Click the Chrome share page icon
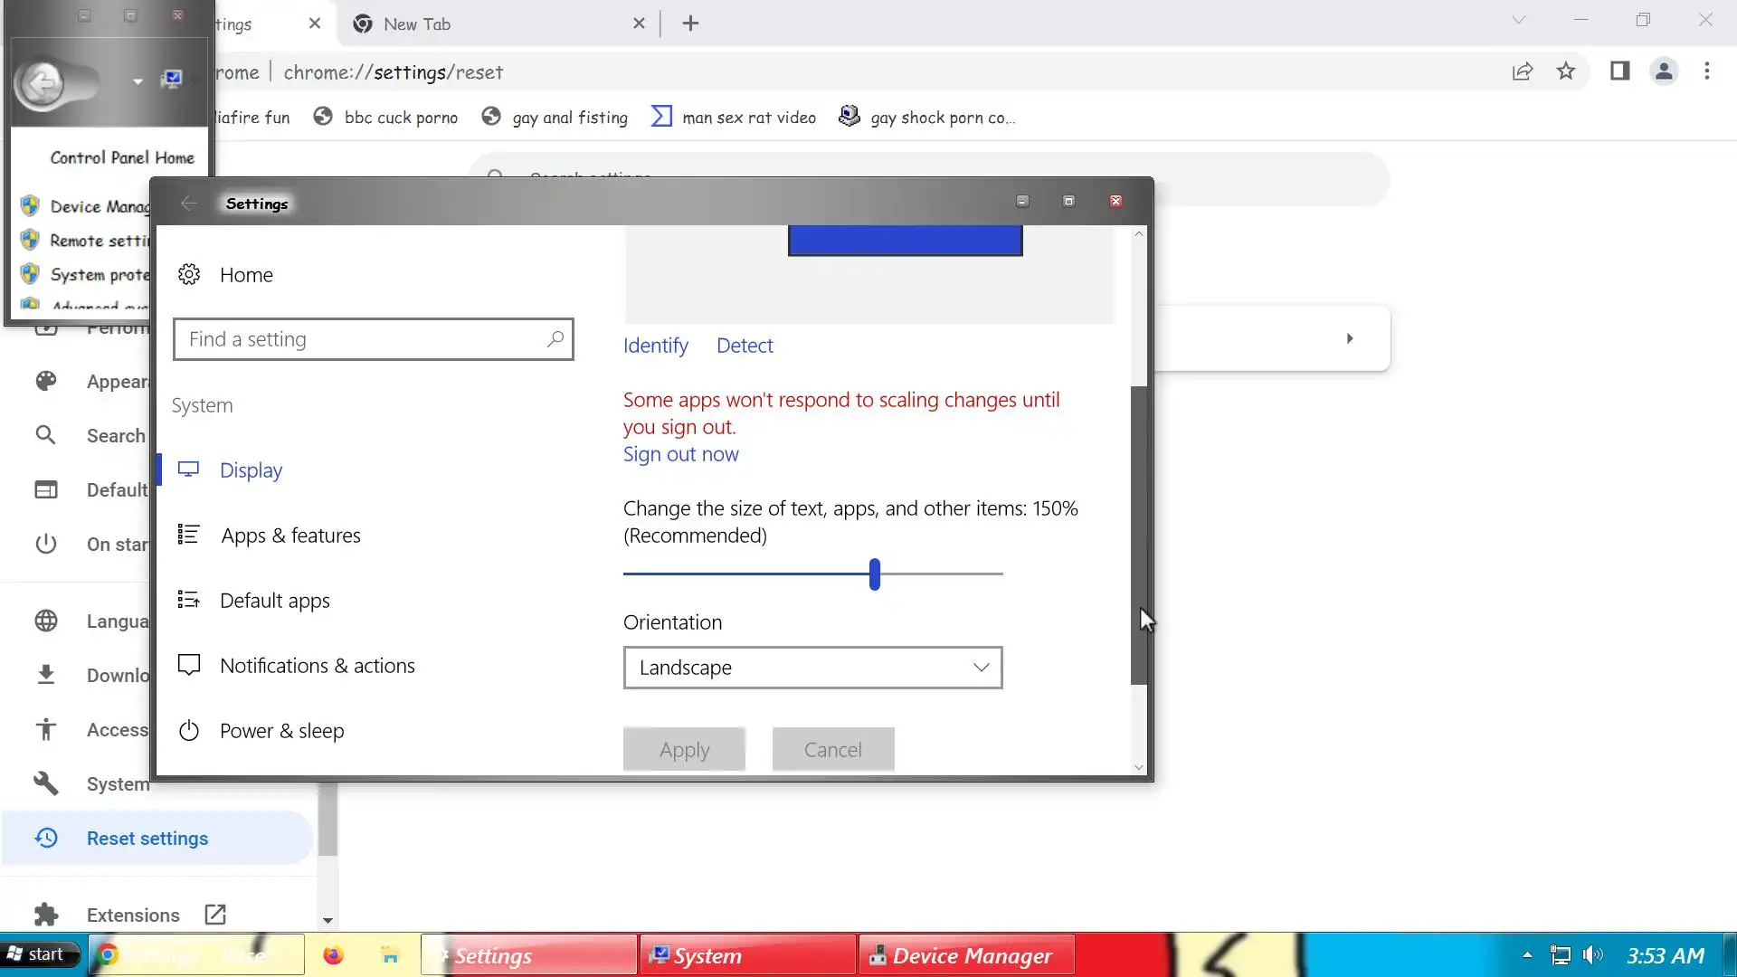The width and height of the screenshot is (1737, 977). click(1523, 71)
